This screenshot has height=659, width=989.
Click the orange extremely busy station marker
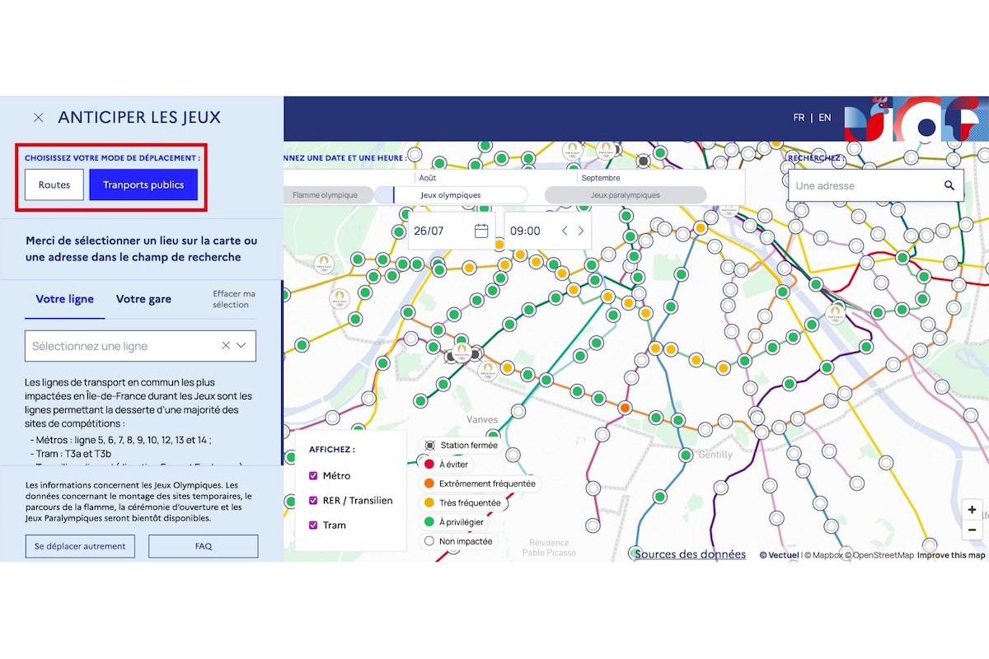point(625,409)
